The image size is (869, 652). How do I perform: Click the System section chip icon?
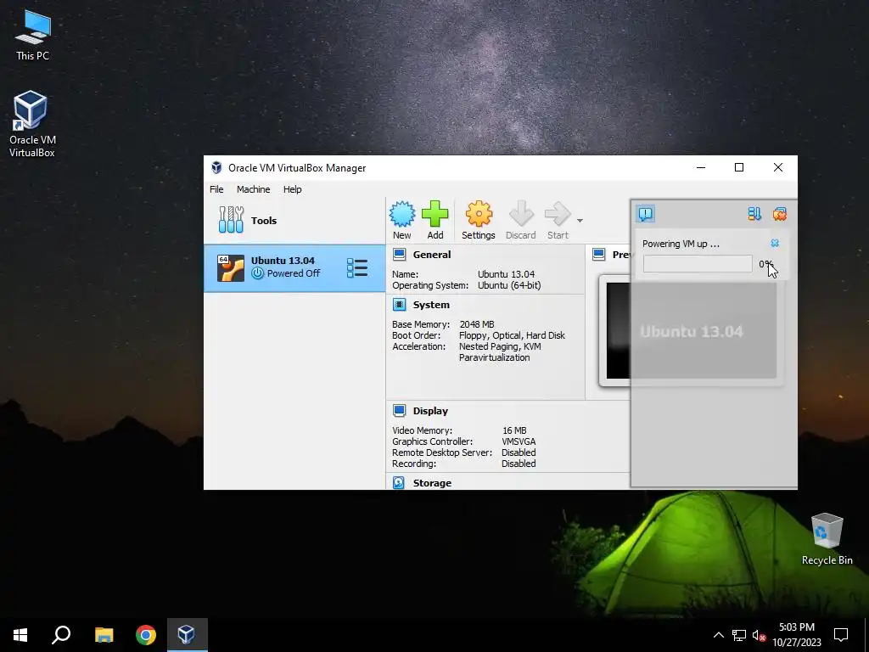tap(399, 305)
